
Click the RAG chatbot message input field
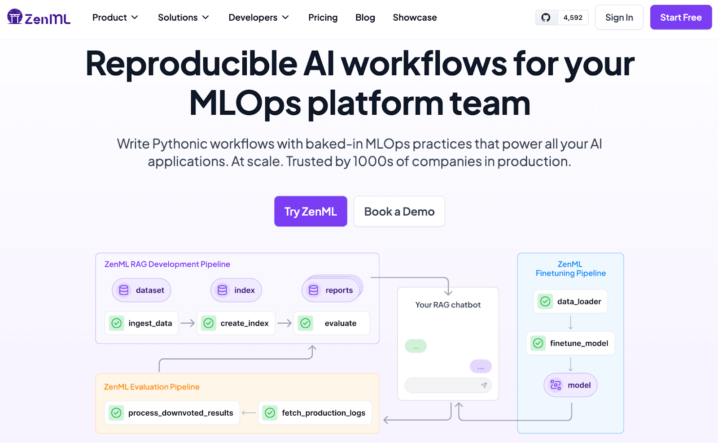[x=442, y=385]
